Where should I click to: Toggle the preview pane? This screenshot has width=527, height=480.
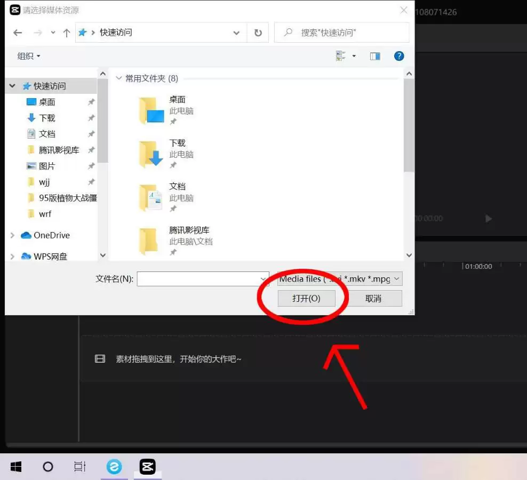point(374,55)
